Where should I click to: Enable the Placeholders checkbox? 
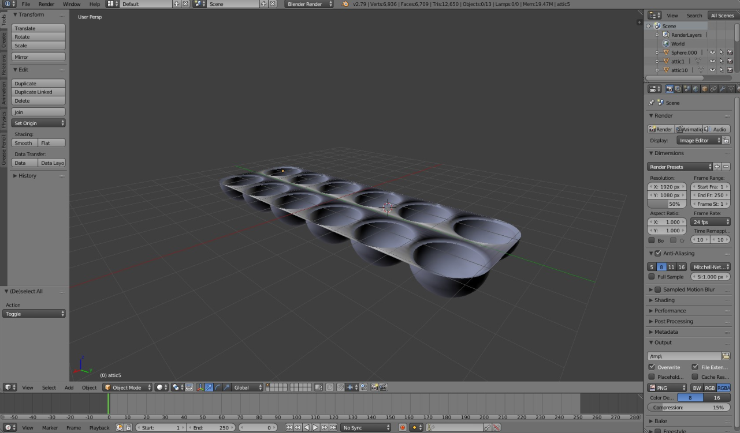652,376
